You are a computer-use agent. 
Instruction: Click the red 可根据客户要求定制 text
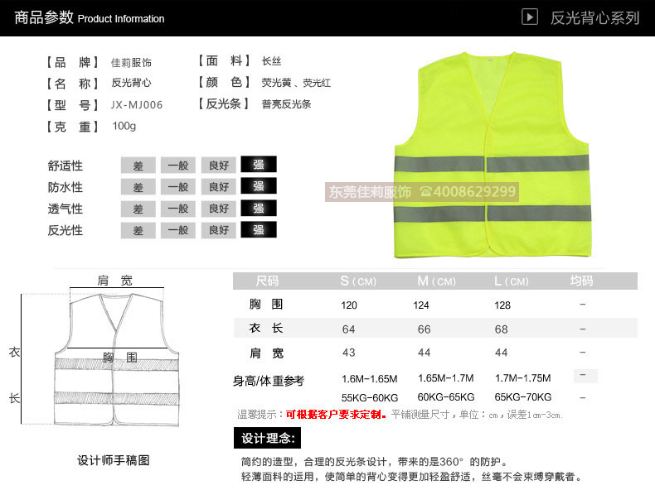click(336, 414)
